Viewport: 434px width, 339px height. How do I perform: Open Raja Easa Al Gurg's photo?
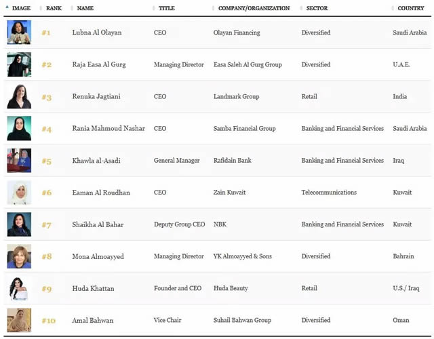(x=19, y=64)
